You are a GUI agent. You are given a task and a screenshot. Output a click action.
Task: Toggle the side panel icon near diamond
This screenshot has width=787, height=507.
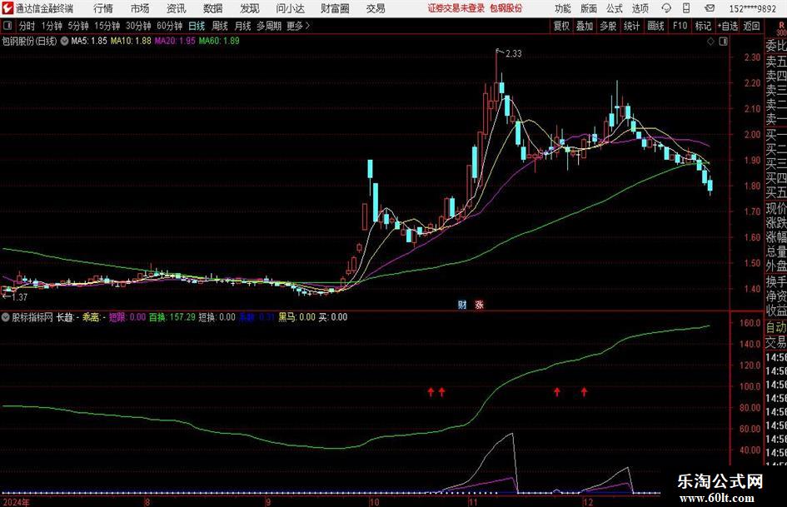(x=723, y=41)
